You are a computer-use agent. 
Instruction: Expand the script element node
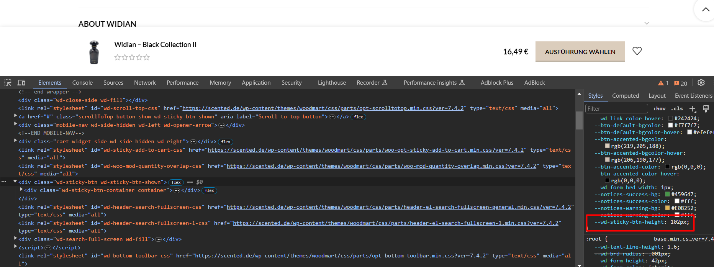[15, 247]
